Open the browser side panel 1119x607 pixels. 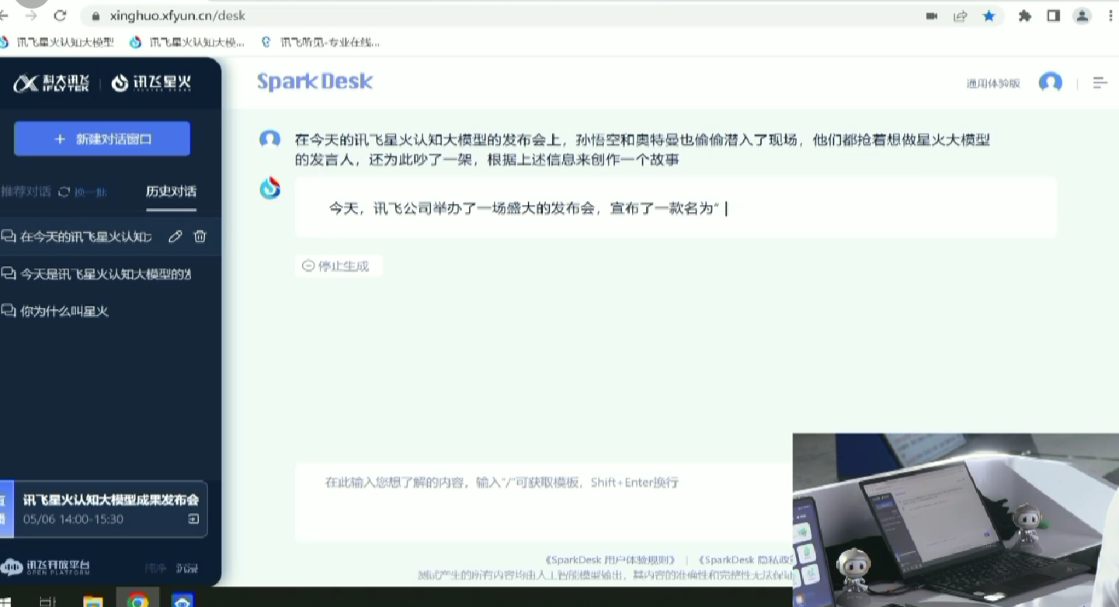[x=1054, y=16]
